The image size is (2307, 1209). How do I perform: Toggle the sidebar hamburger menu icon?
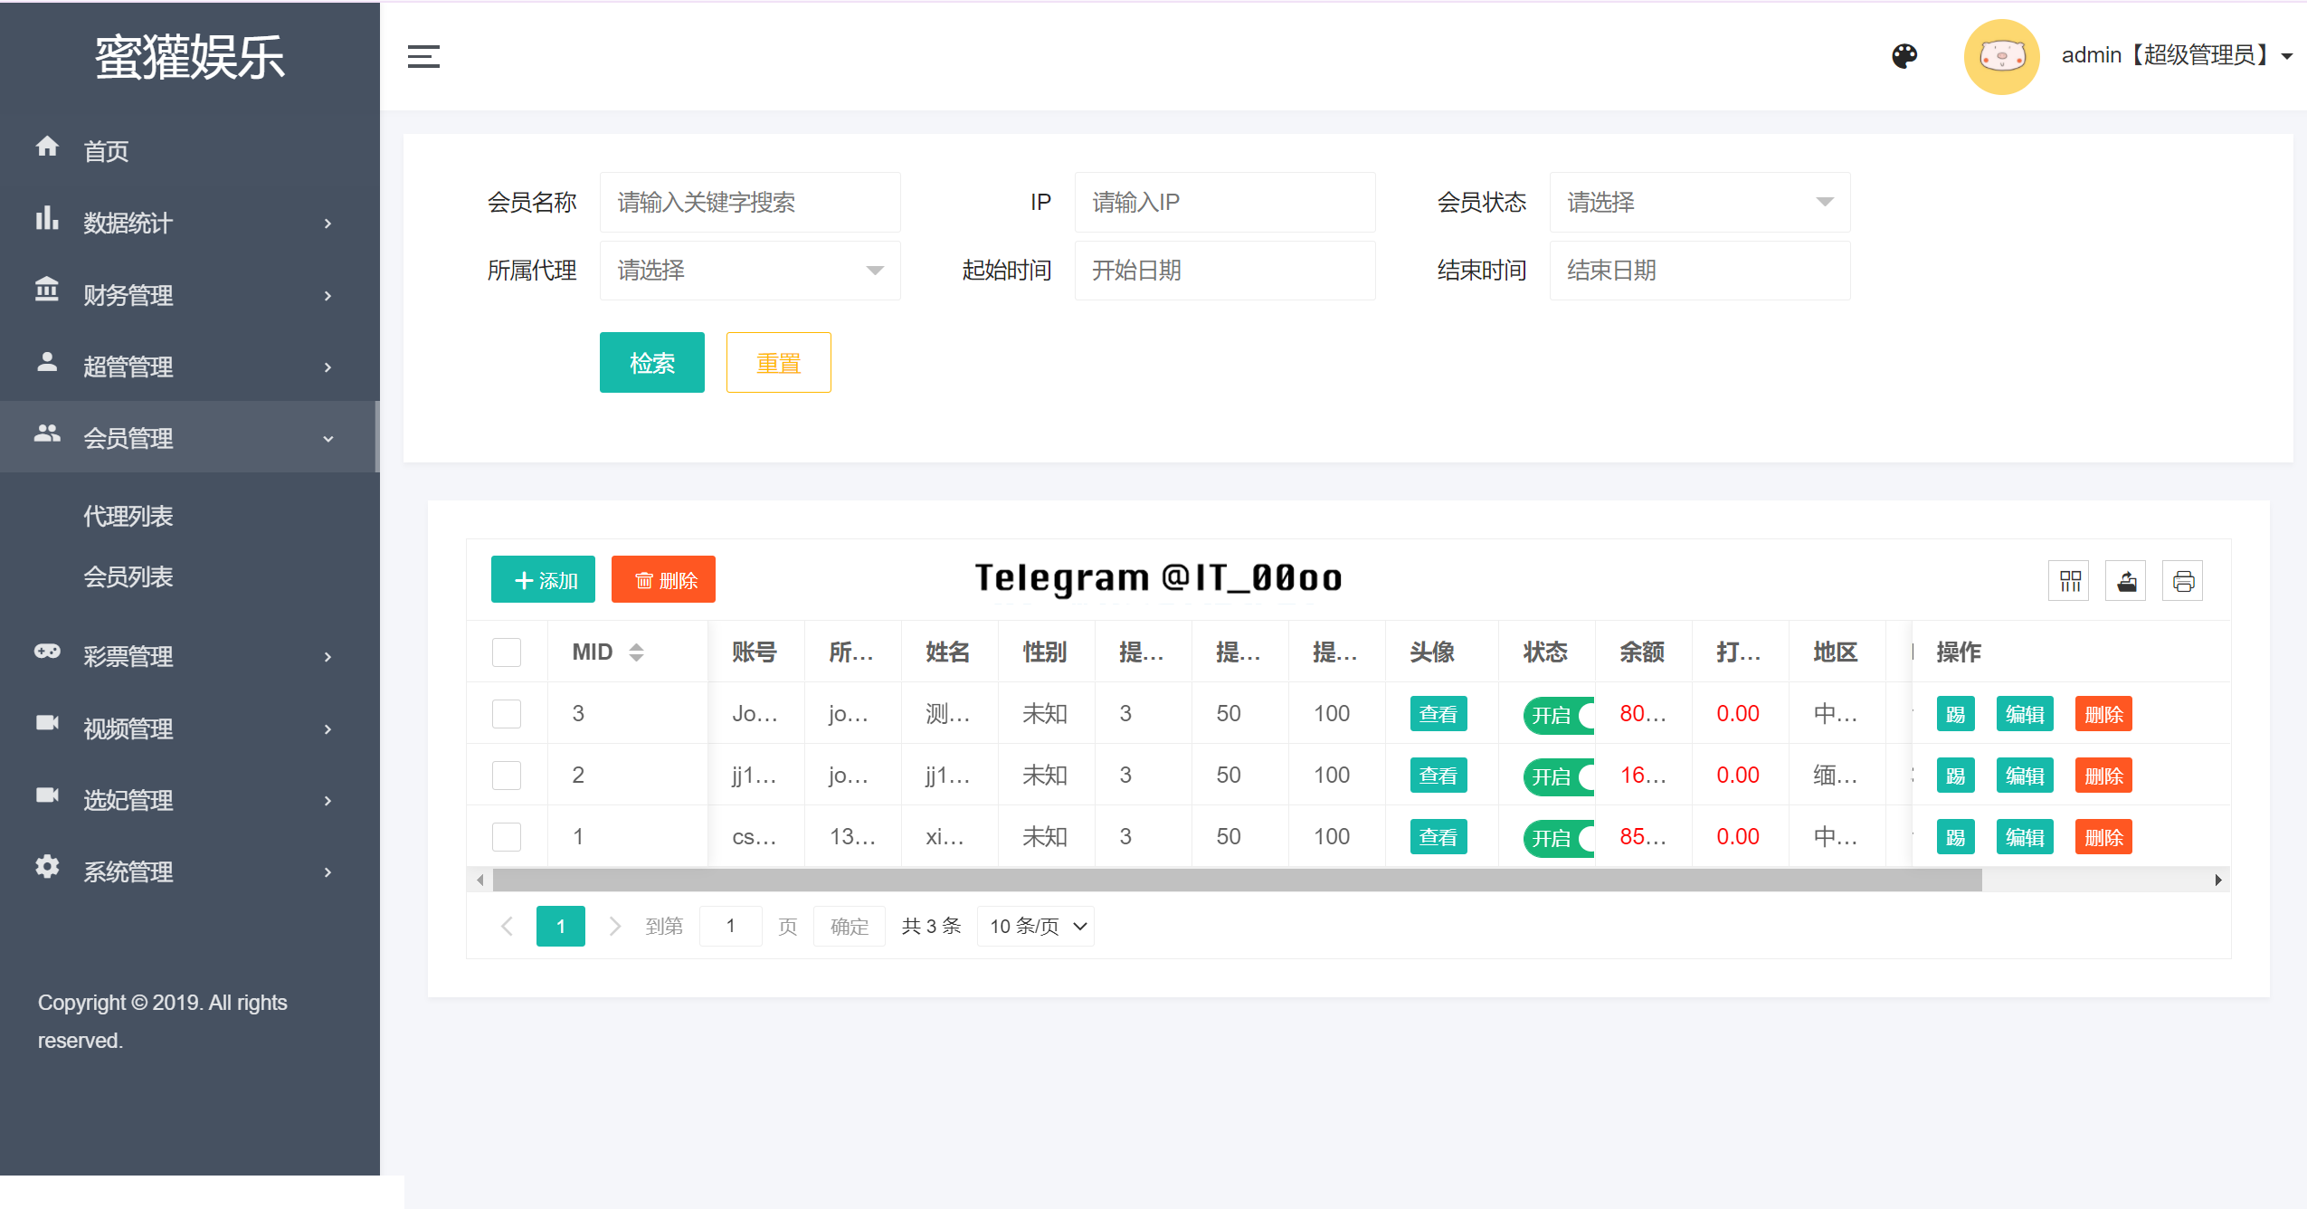(x=423, y=56)
